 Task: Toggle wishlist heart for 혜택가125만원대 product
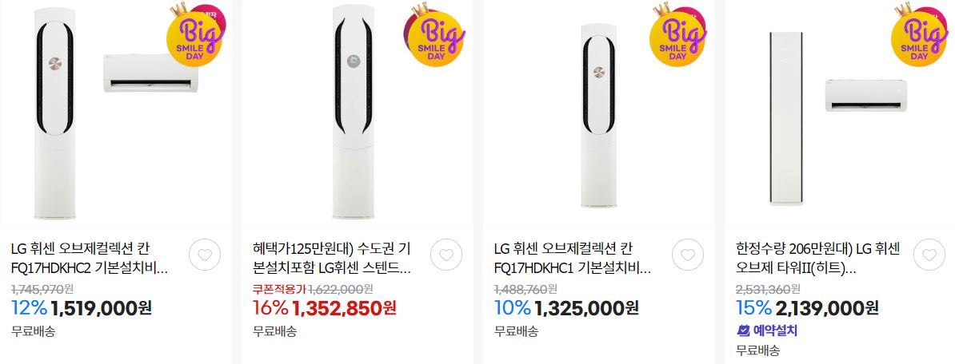(x=446, y=255)
